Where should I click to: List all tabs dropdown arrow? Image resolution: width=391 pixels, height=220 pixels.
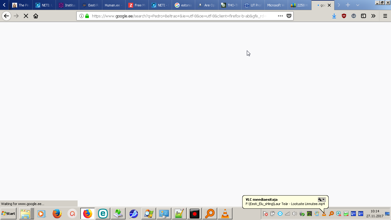point(358,5)
